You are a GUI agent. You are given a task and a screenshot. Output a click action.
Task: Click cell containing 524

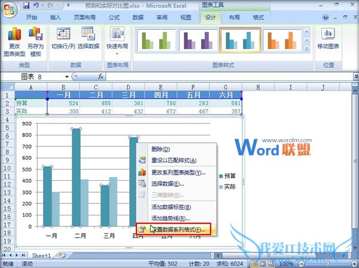tap(63, 103)
